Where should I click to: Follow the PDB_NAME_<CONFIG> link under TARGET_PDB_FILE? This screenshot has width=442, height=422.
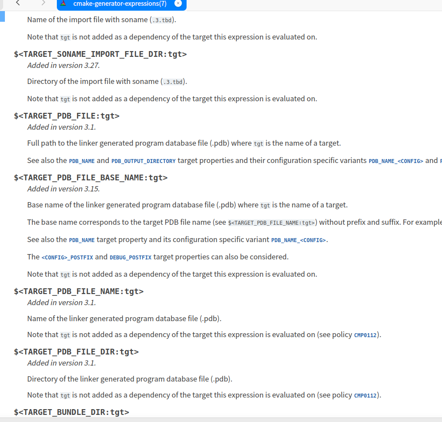pyautogui.click(x=395, y=161)
